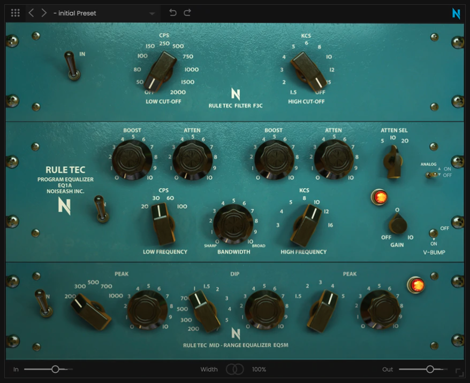Click the high frequency Atten knob
This screenshot has height=383, width=470.
[x=333, y=160]
